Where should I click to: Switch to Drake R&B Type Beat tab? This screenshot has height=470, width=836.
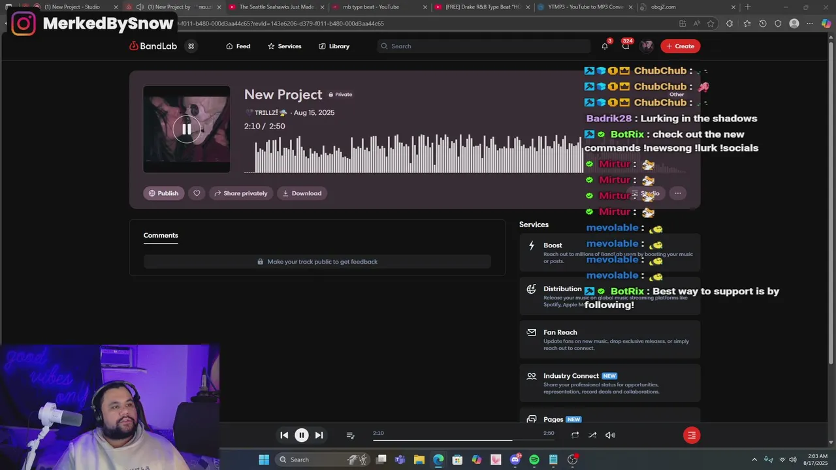[482, 7]
